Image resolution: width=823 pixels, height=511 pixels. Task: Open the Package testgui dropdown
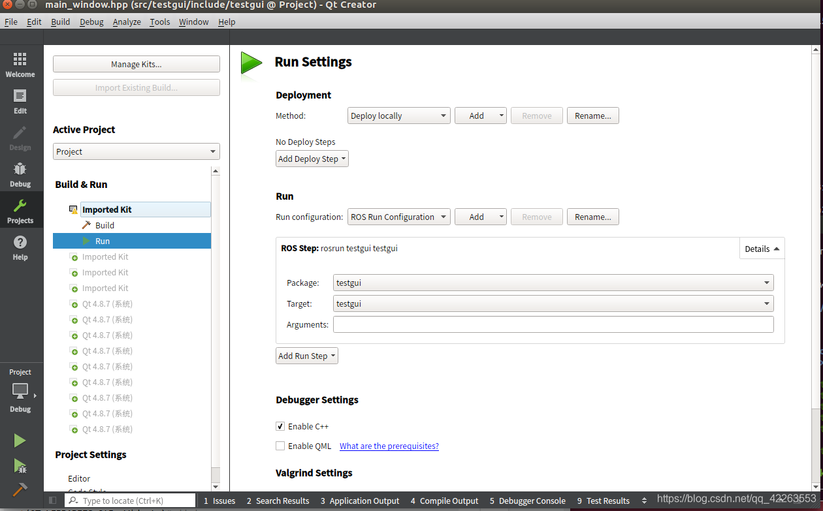(x=553, y=283)
